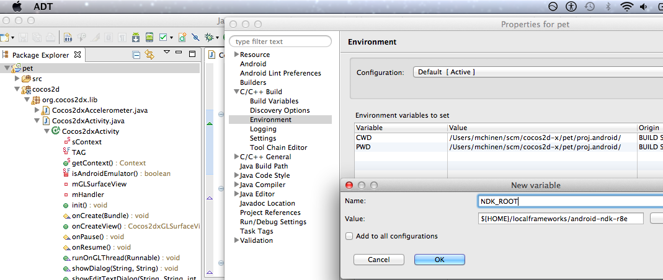Open Build Variables page
Screen dimensions: 663x280
click(274, 101)
